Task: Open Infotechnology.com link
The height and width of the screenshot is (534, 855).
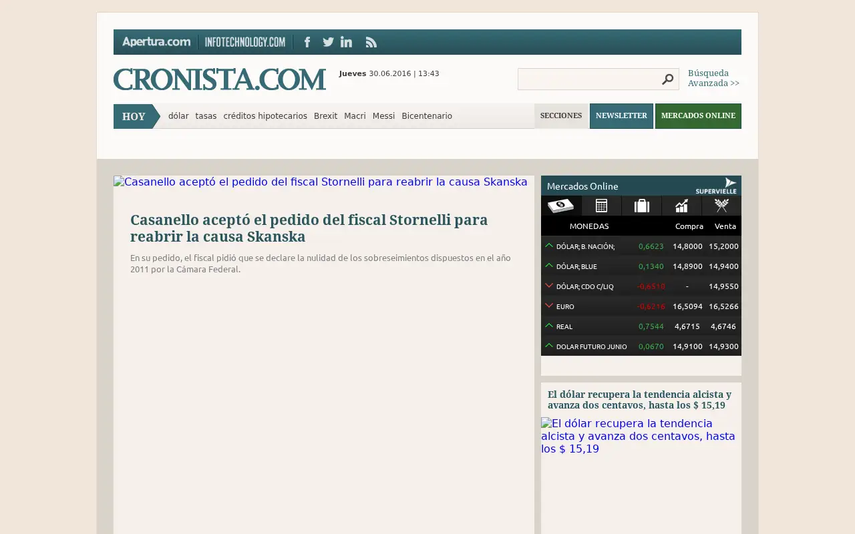Action: click(245, 42)
